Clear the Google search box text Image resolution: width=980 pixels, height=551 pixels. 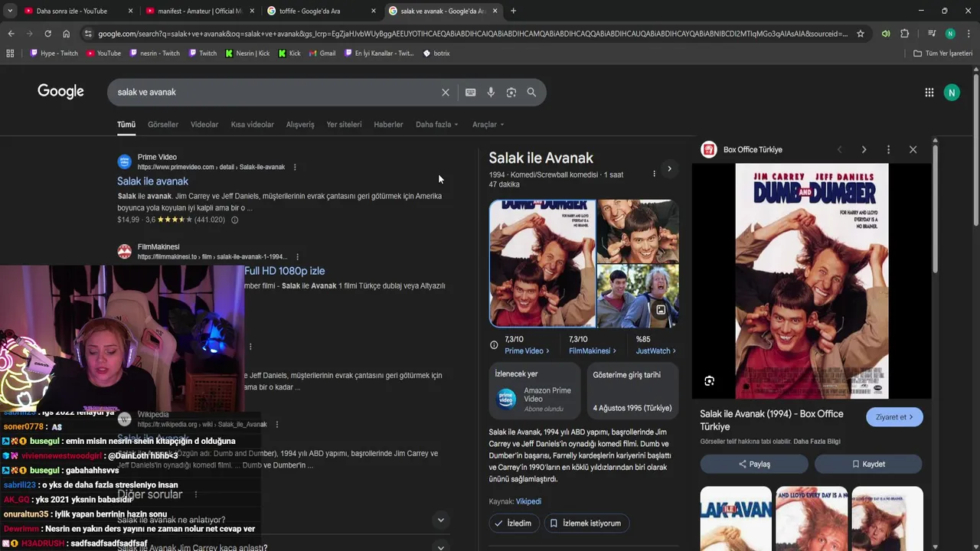(x=446, y=93)
